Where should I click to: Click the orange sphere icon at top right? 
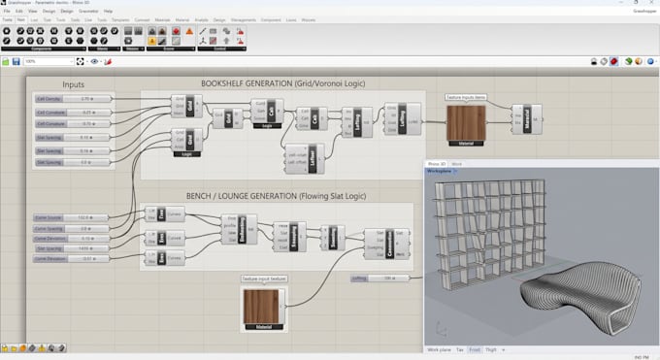[x=639, y=61]
